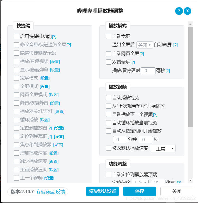Viewport: 198px width, 203px height.
Task: Click the 存储类型 link
Action: coord(45,192)
